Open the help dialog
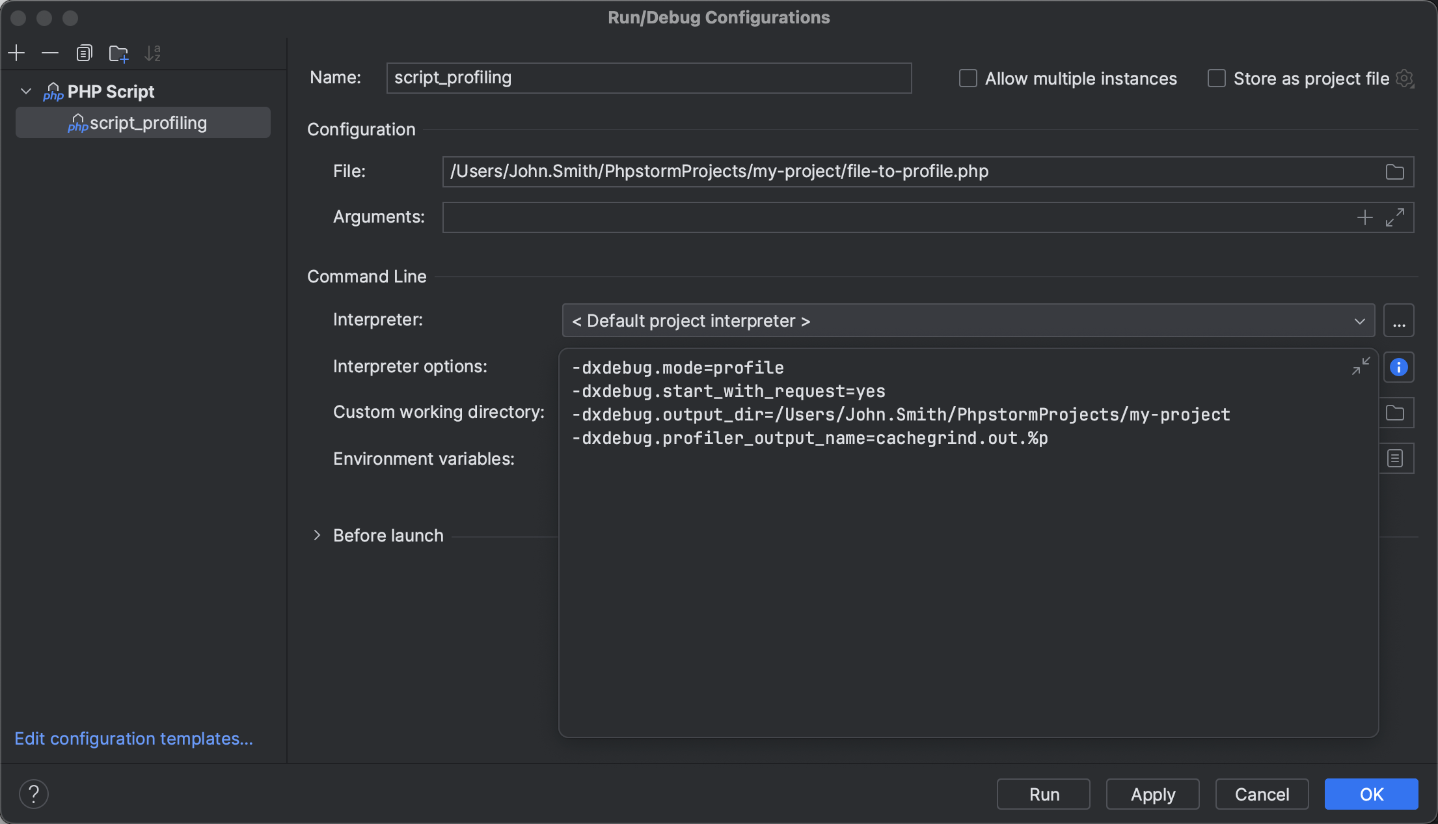This screenshot has width=1438, height=824. 34,793
